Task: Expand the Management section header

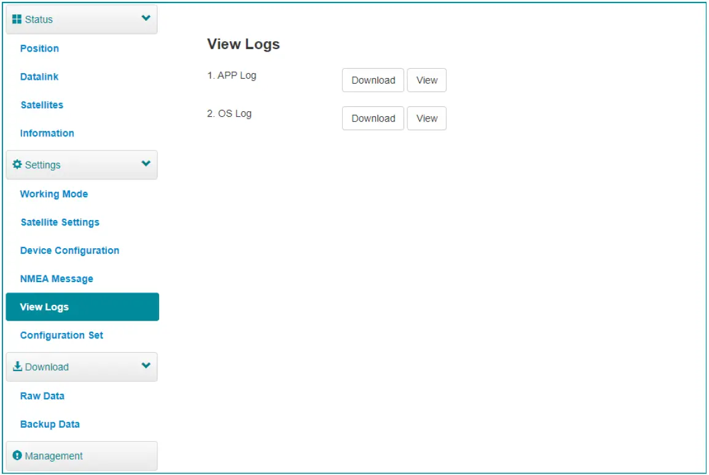Action: pos(82,455)
